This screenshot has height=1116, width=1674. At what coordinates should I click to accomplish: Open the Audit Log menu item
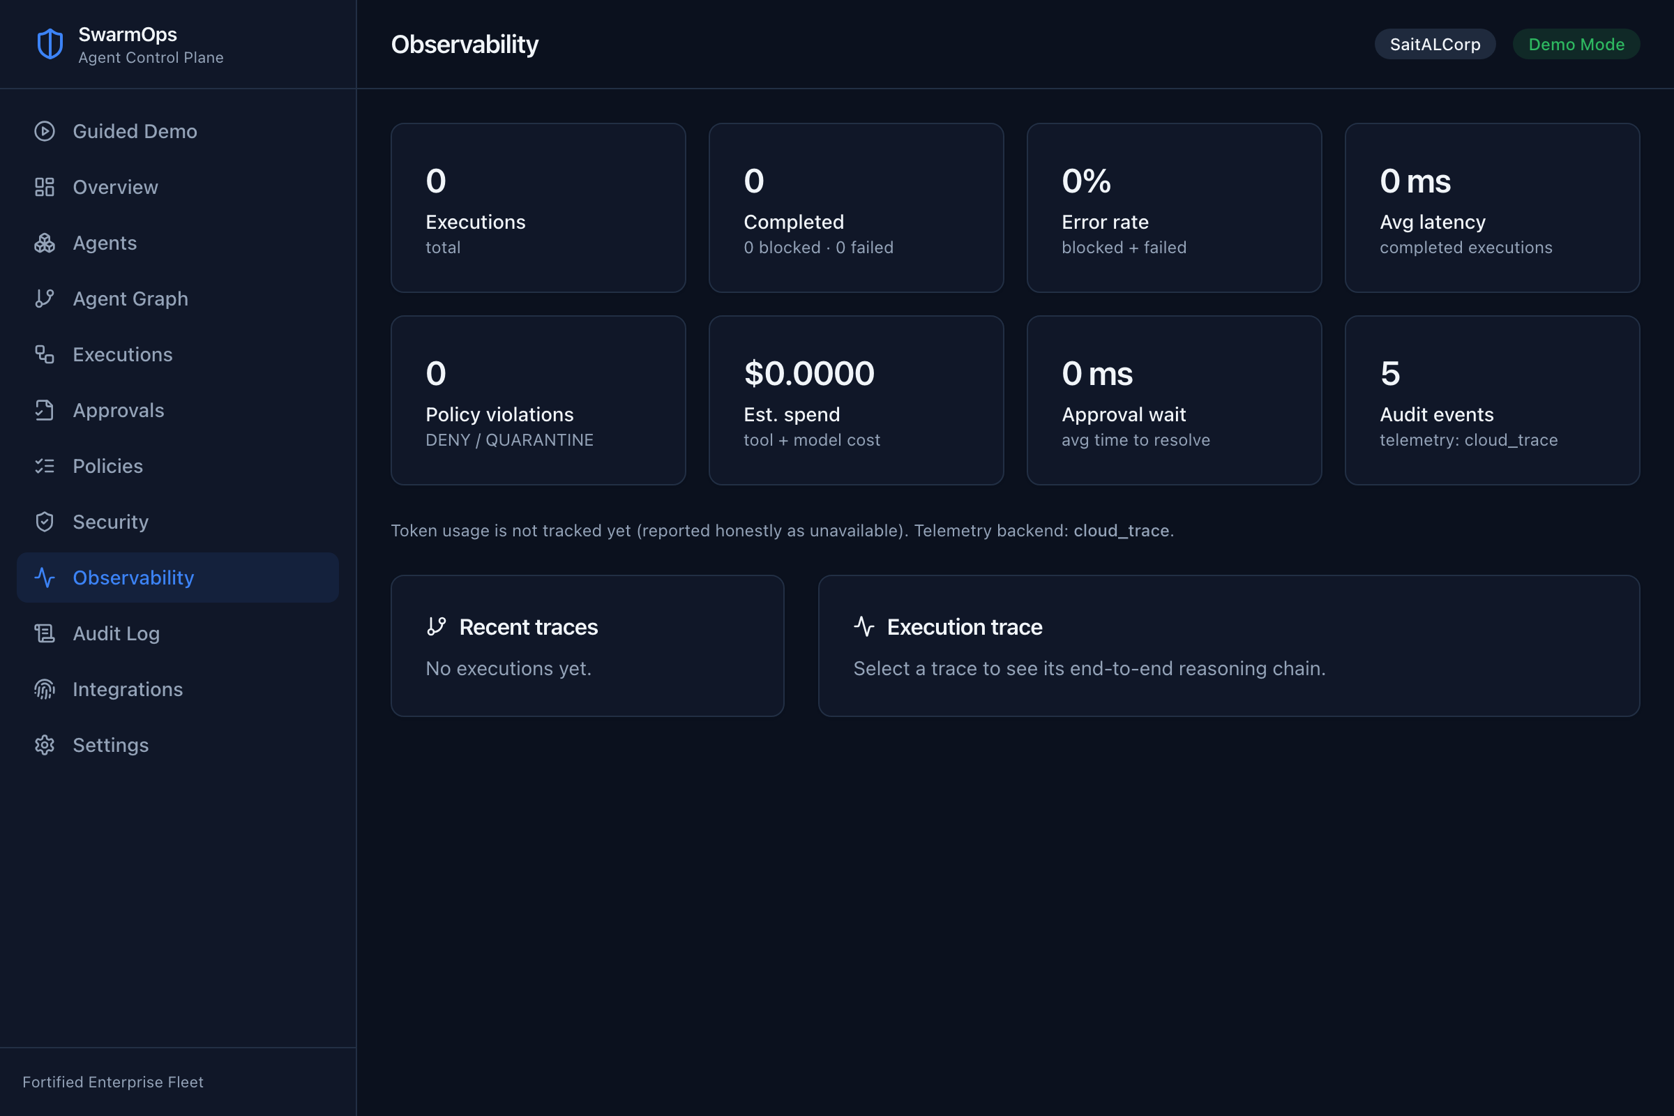tap(177, 633)
